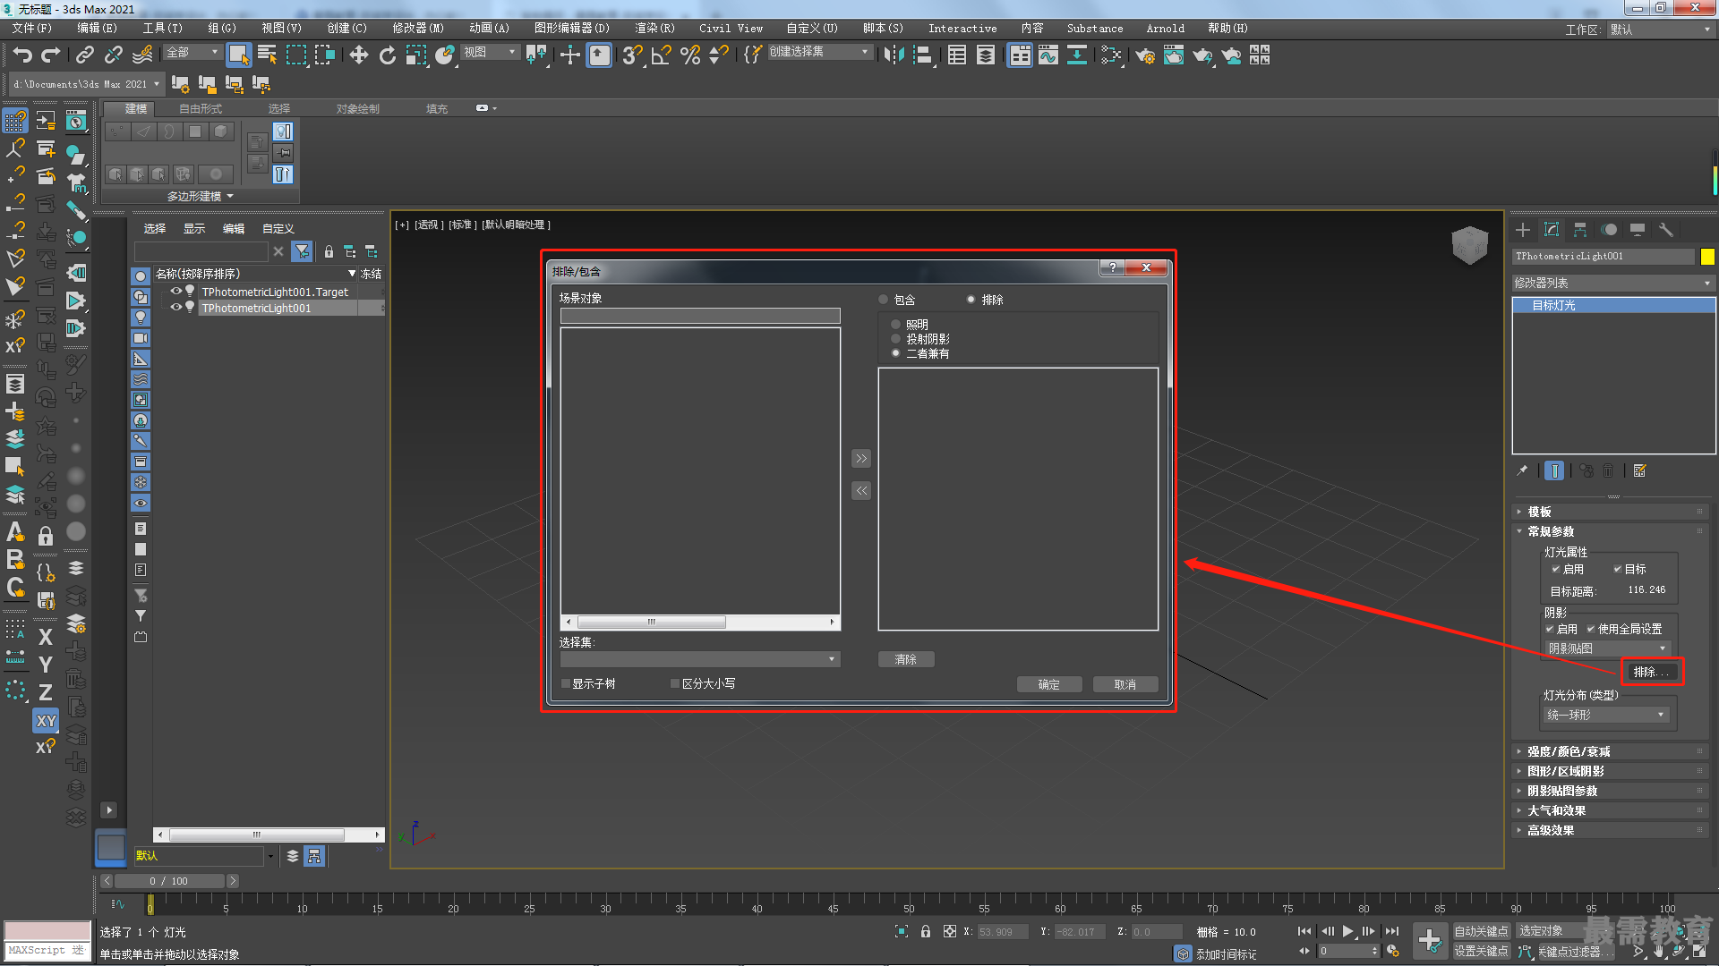Click the selection lock toggle padlock

[926, 931]
